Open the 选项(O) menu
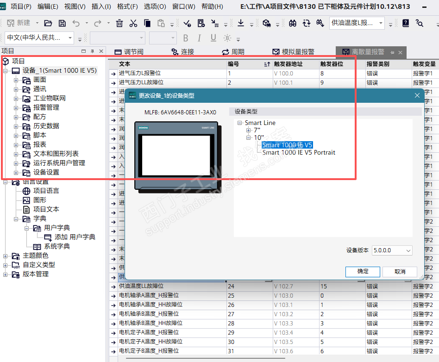The width and height of the screenshot is (439, 362). tap(155, 6)
